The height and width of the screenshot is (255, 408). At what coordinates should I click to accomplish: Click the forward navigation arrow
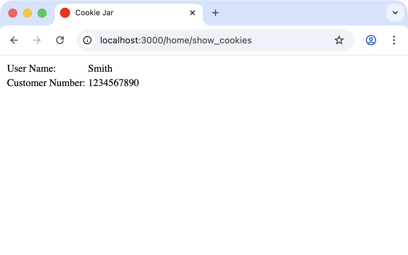click(36, 40)
